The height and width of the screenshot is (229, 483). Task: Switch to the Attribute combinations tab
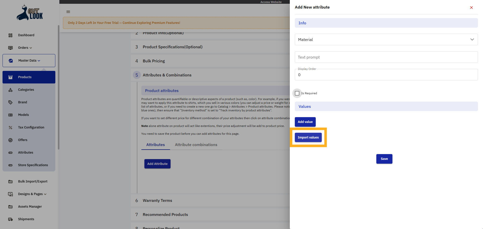[x=196, y=145]
